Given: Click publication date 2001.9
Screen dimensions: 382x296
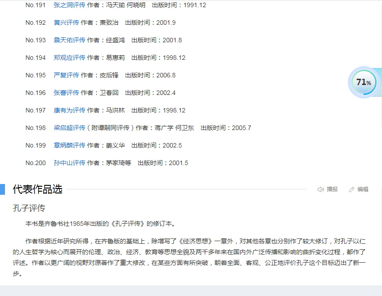Looking at the screenshot, I should click(x=166, y=22).
